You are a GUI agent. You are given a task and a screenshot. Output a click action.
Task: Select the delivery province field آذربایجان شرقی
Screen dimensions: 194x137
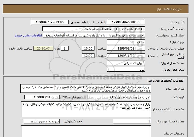[126, 63]
